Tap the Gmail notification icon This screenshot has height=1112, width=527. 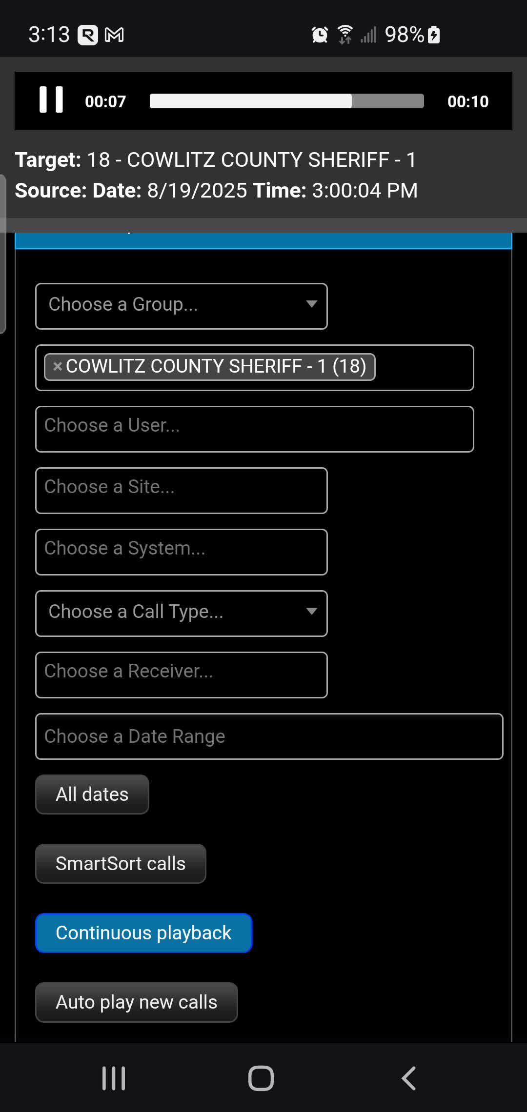[x=114, y=35]
